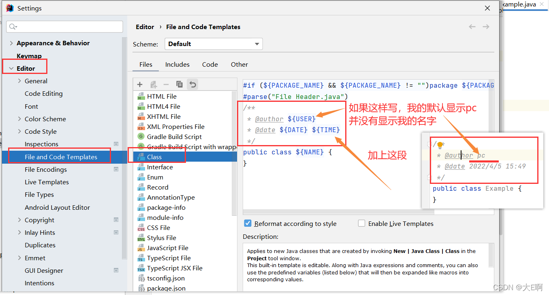Open Keymap settings
The width and height of the screenshot is (549, 295).
pyautogui.click(x=29, y=56)
